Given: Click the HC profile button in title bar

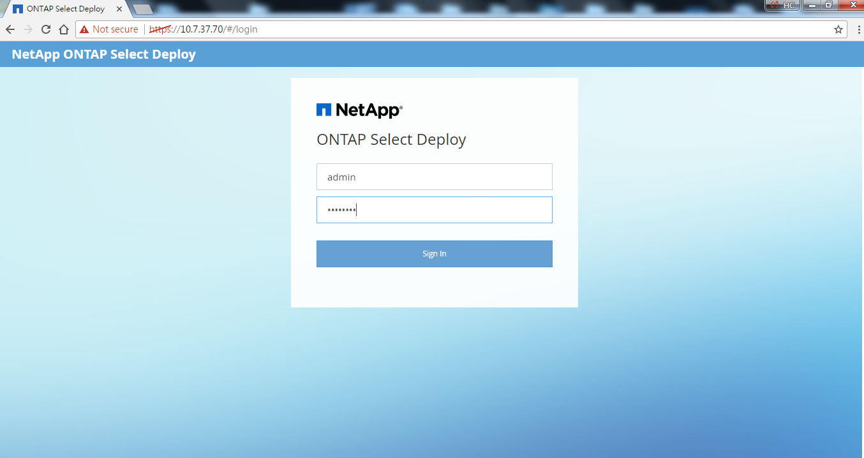Looking at the screenshot, I should point(783,5).
